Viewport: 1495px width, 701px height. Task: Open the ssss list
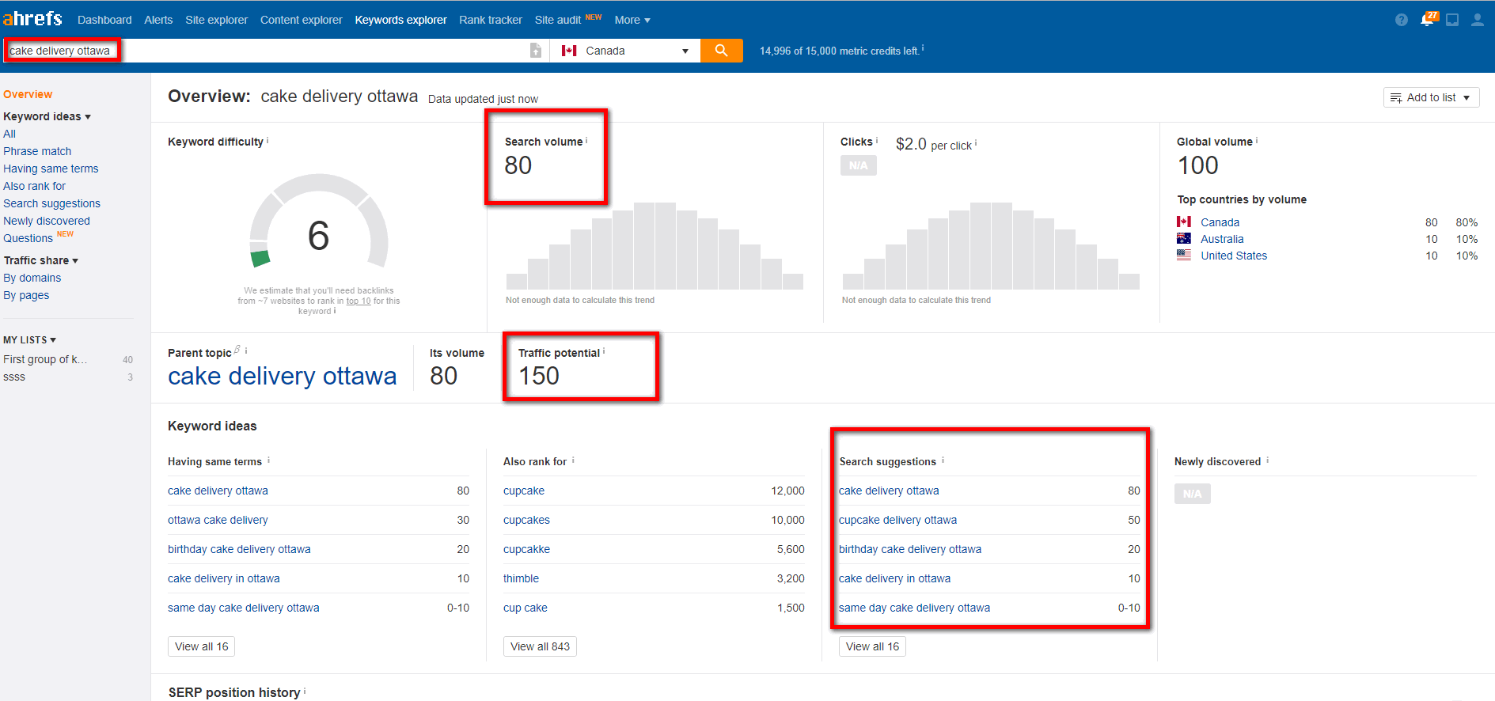pyautogui.click(x=14, y=377)
